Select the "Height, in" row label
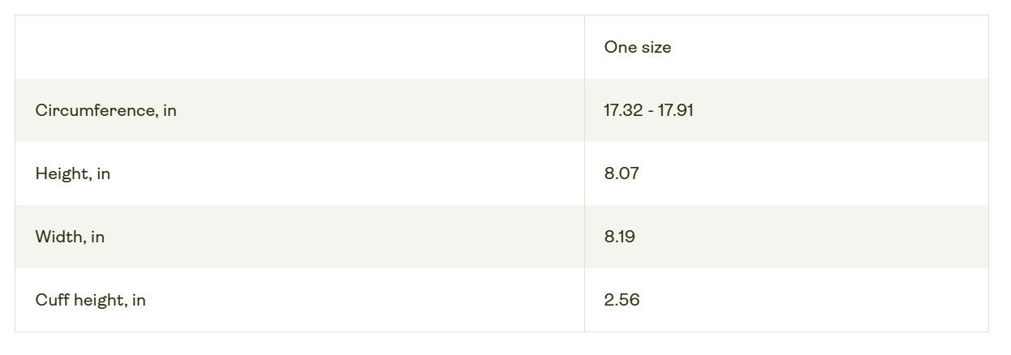The image size is (1011, 355). tap(72, 173)
